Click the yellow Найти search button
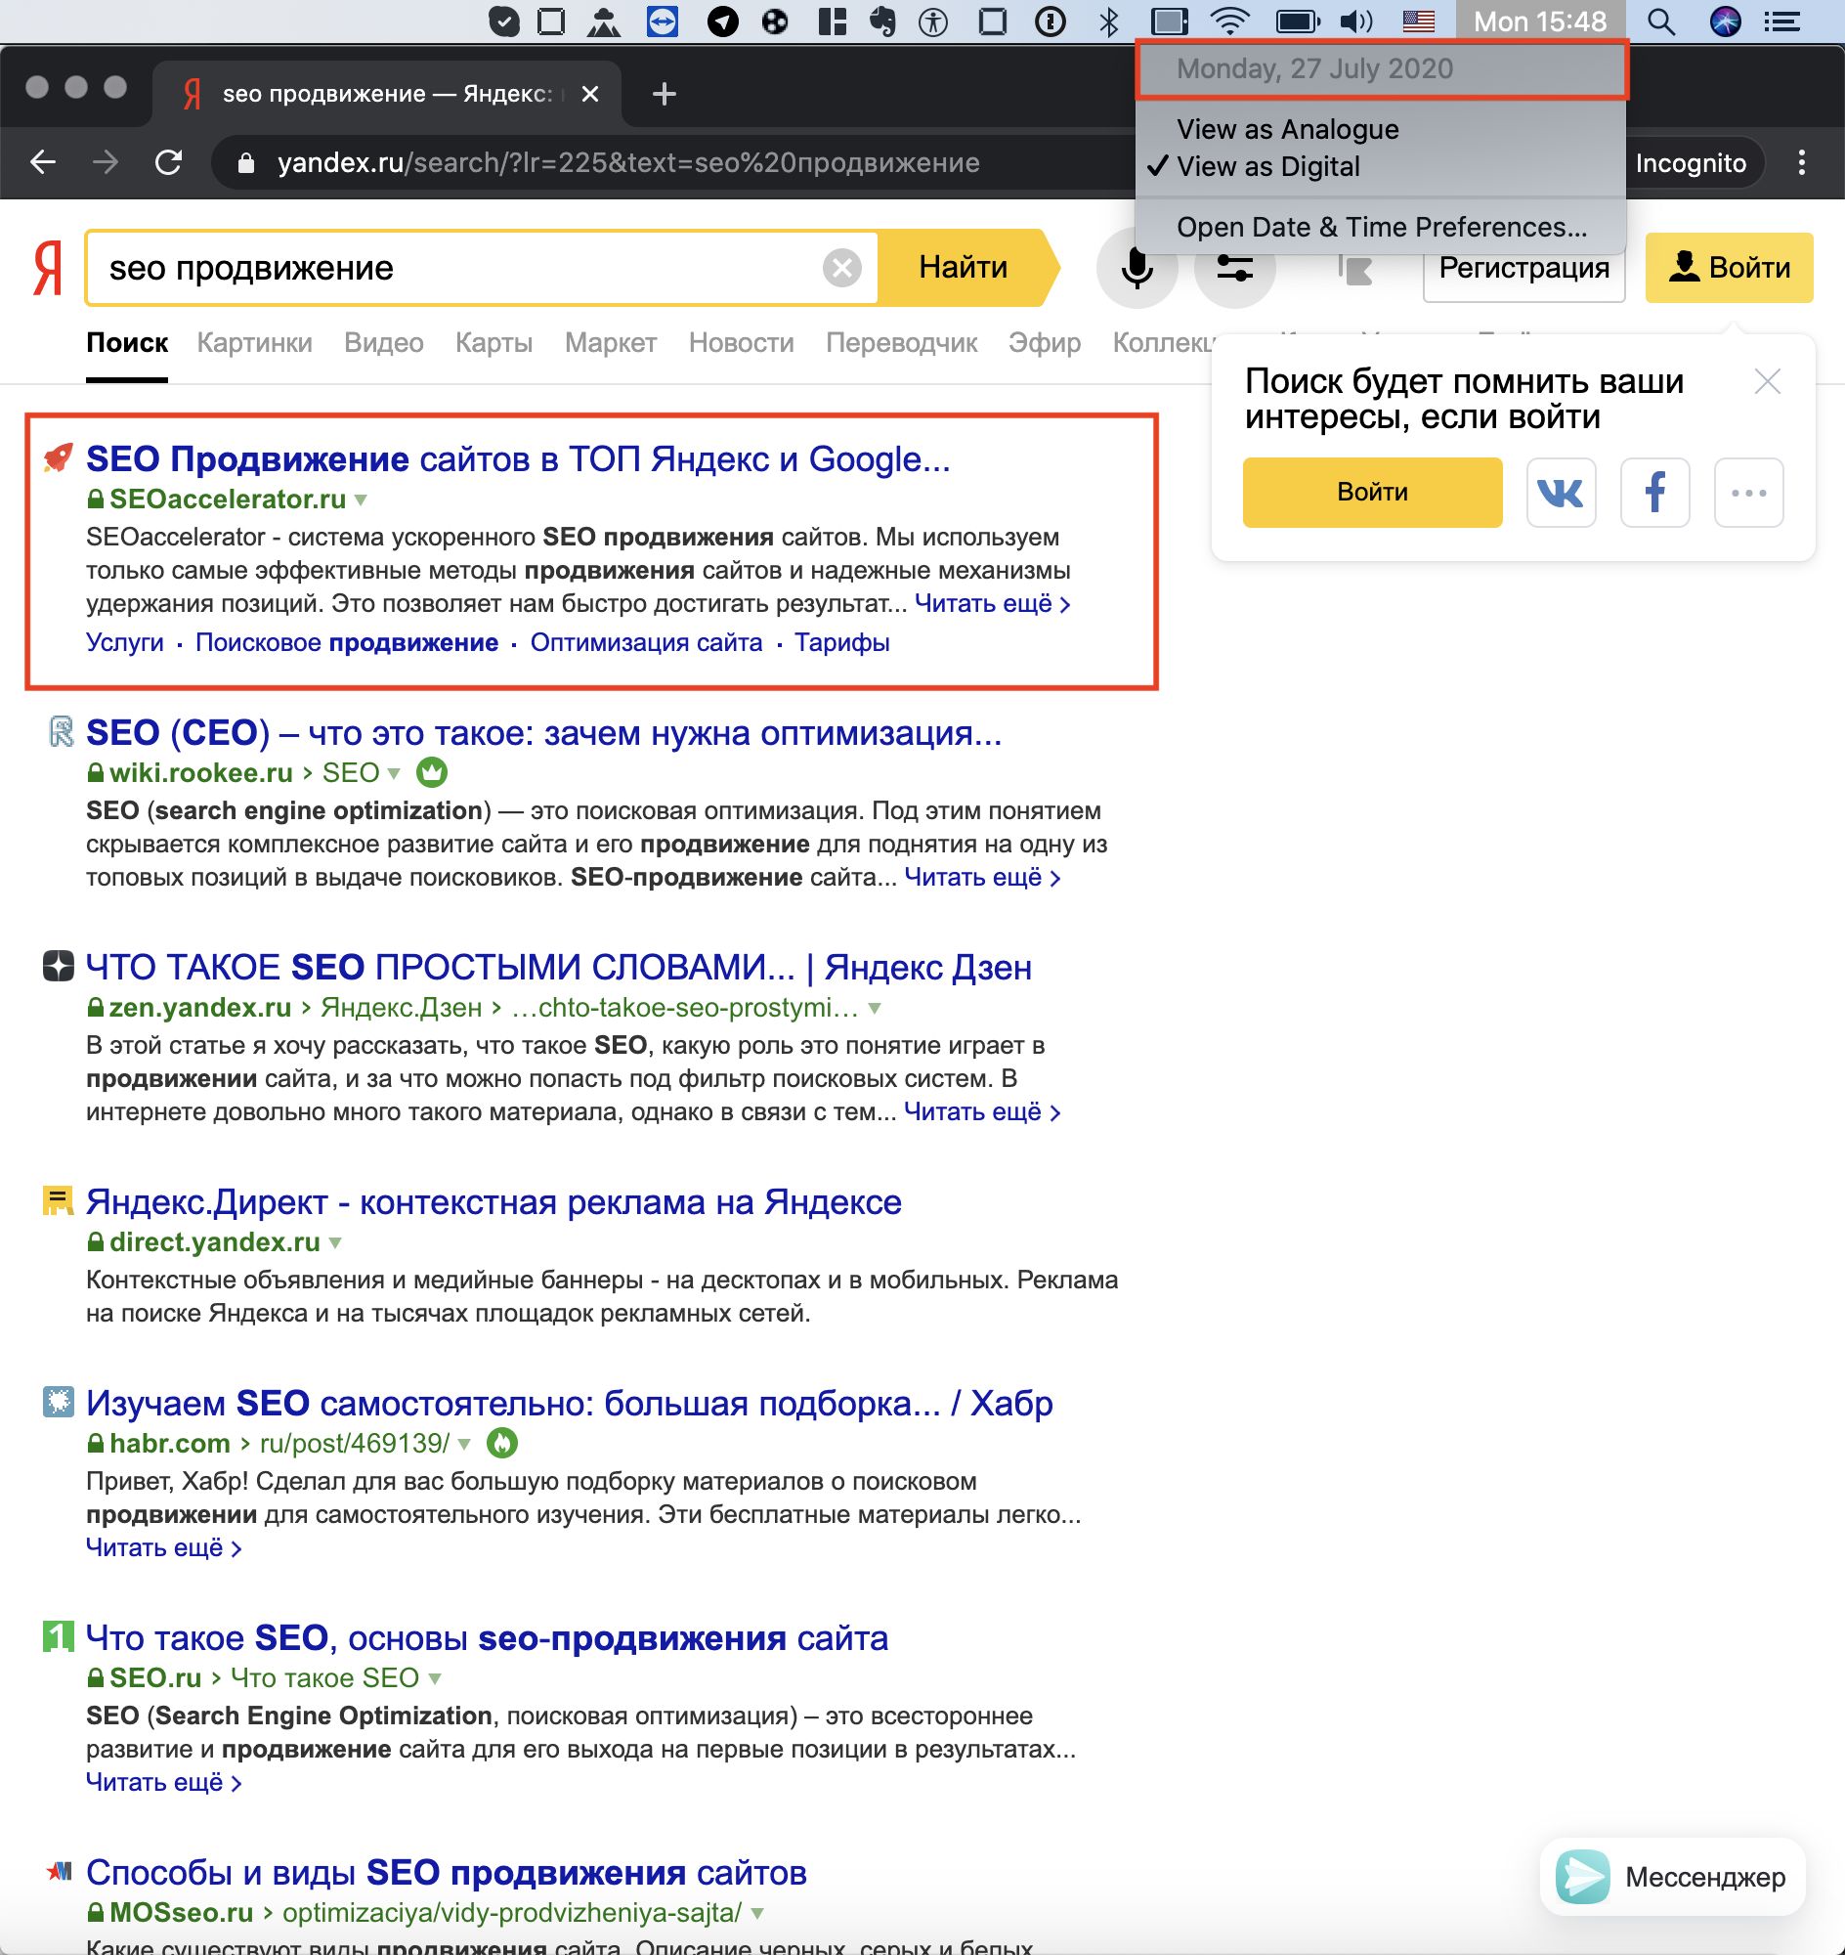The width and height of the screenshot is (1845, 1955). [962, 267]
